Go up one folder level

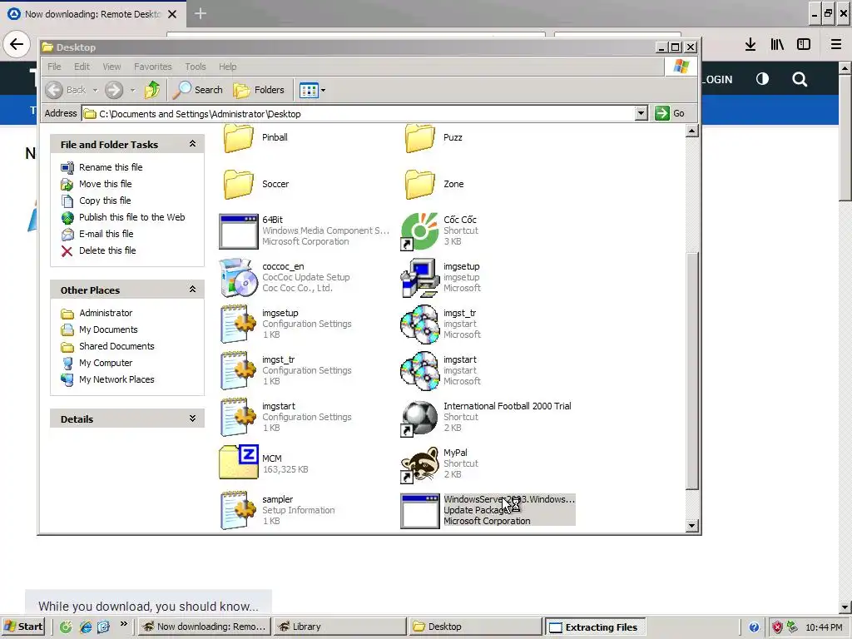click(152, 90)
